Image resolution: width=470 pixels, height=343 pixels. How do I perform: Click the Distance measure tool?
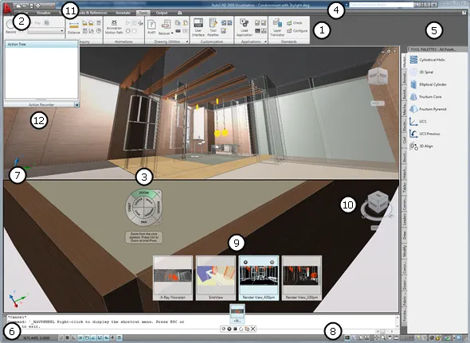point(74,27)
